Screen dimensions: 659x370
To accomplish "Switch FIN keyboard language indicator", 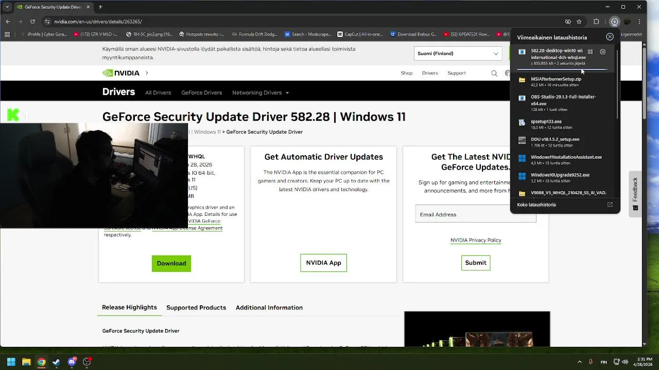I will [x=603, y=362].
